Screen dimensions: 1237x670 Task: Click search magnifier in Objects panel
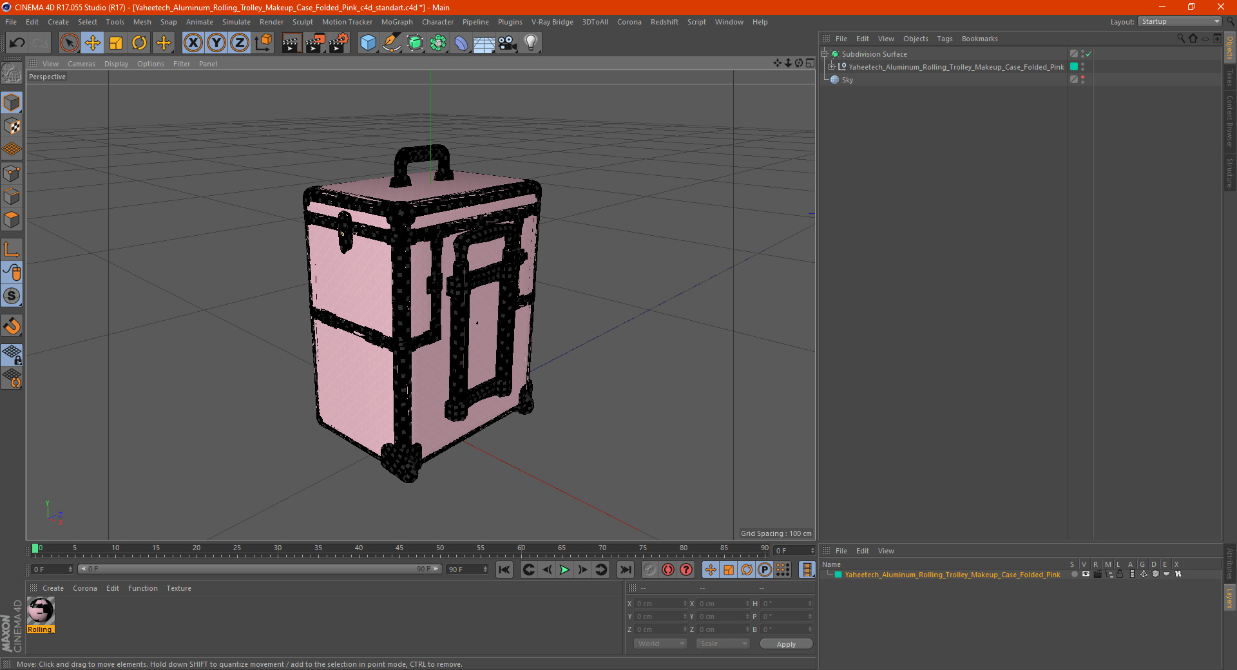[x=1181, y=39]
